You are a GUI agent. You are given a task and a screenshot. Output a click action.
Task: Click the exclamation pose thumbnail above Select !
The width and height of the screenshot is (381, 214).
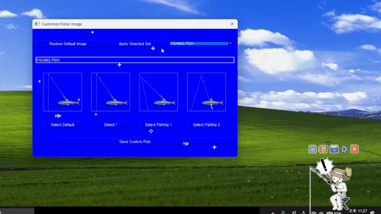click(110, 92)
